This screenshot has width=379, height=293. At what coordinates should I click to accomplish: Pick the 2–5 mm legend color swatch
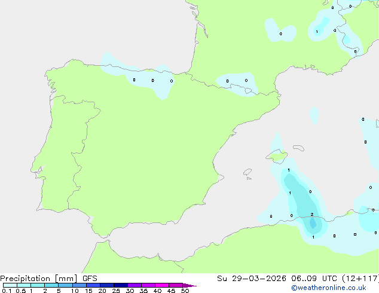coord(51,285)
